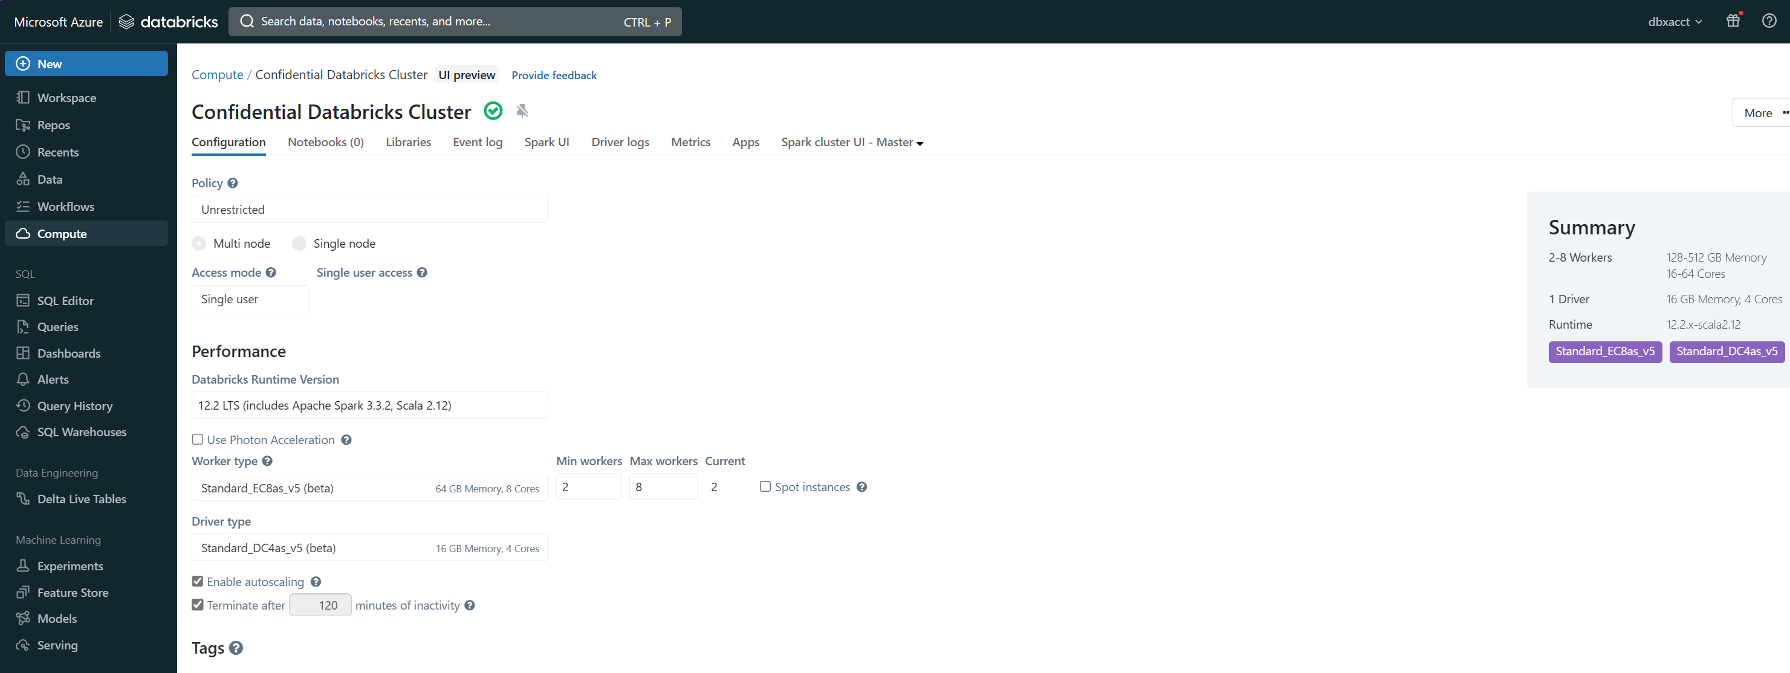Click the pin icon beside cluster title

tap(522, 111)
